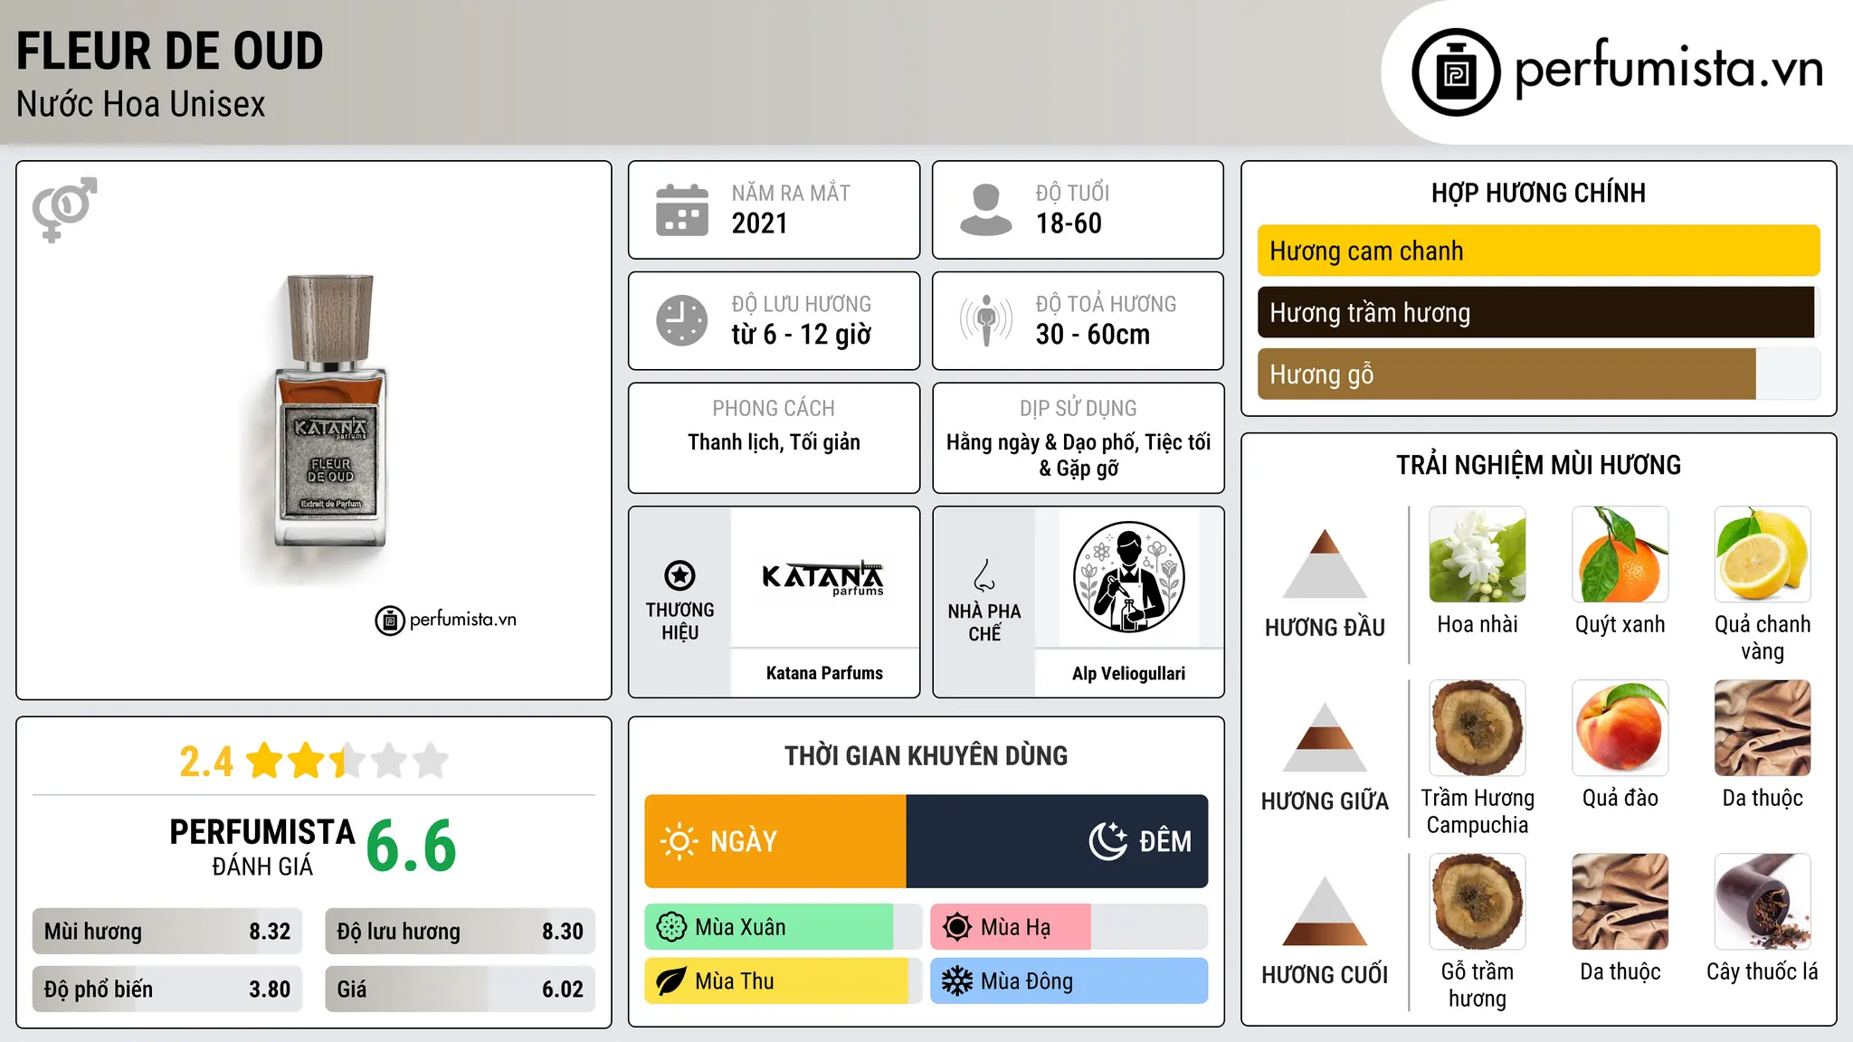Click the Giá 6.02 score bar
The width and height of the screenshot is (1853, 1042).
coord(460,990)
